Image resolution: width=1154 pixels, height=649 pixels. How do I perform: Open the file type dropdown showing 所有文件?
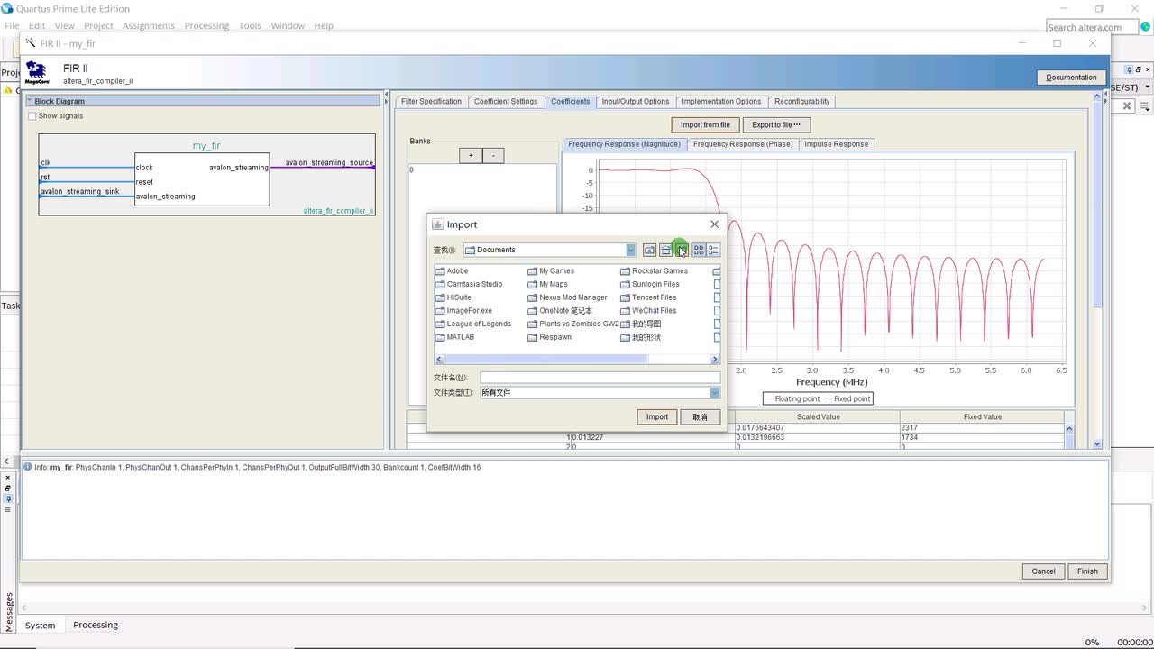coord(715,392)
